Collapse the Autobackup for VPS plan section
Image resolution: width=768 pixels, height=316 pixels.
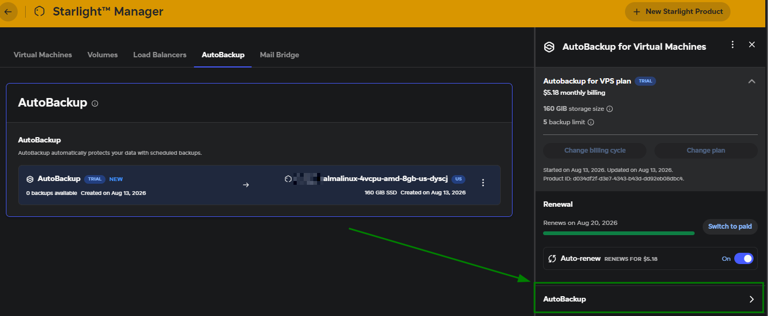pos(751,81)
